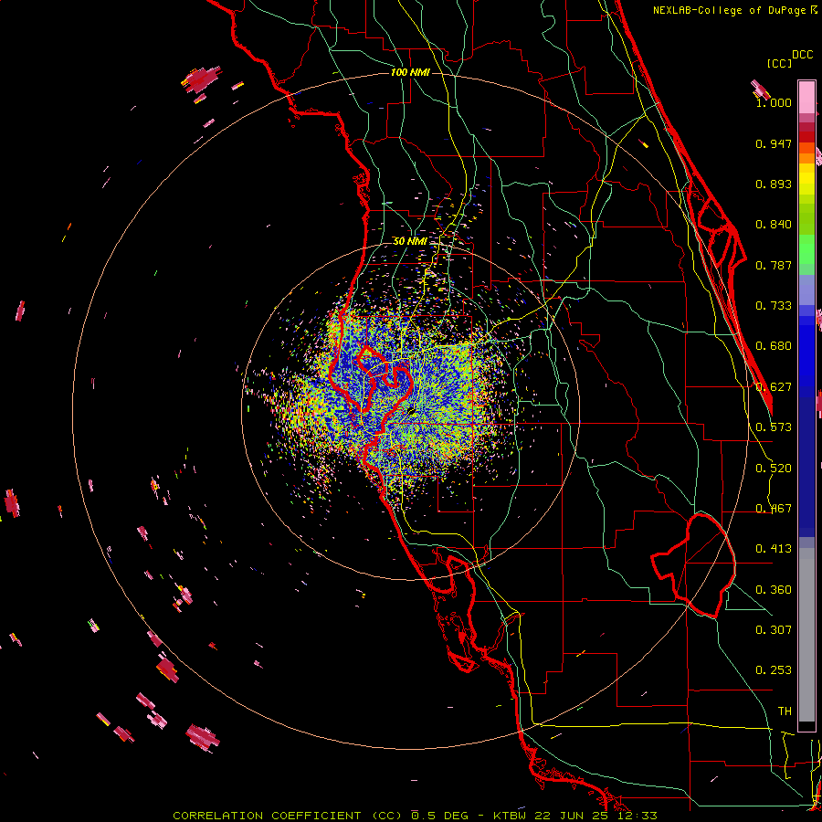The width and height of the screenshot is (822, 822).
Task: Click the CORRELATION COEFFICIENT title in the footer
Action: (x=267, y=816)
